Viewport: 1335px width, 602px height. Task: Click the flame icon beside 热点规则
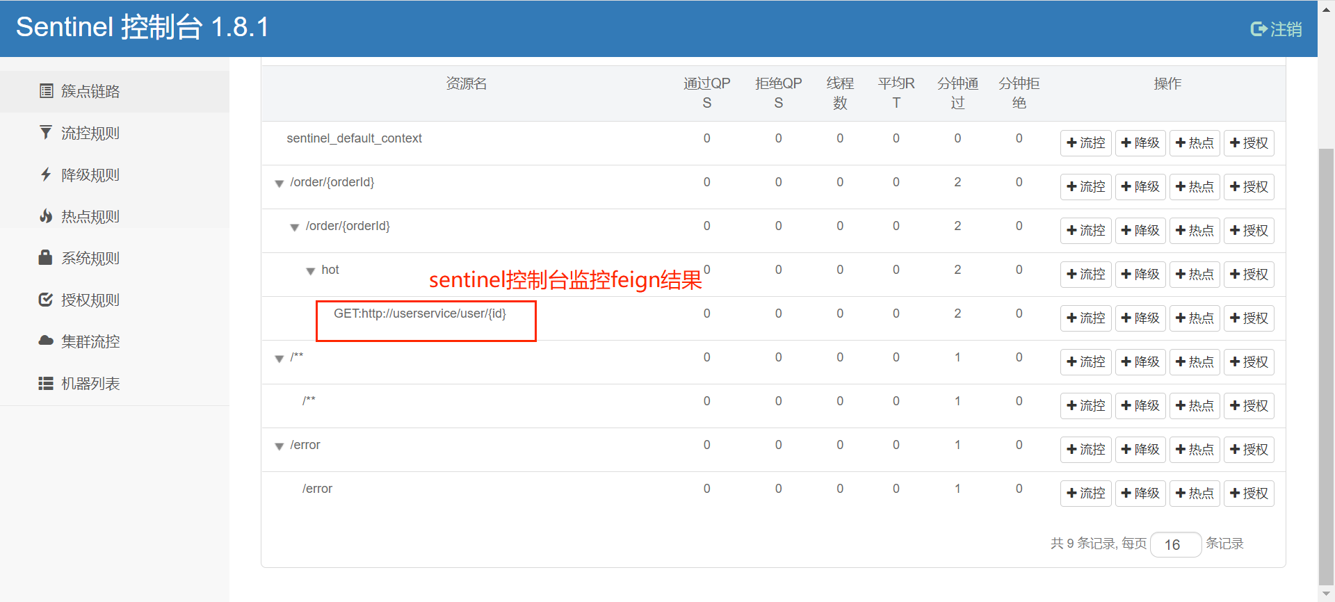click(x=46, y=215)
